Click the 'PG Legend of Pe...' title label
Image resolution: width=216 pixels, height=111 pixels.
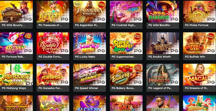pos(160,88)
